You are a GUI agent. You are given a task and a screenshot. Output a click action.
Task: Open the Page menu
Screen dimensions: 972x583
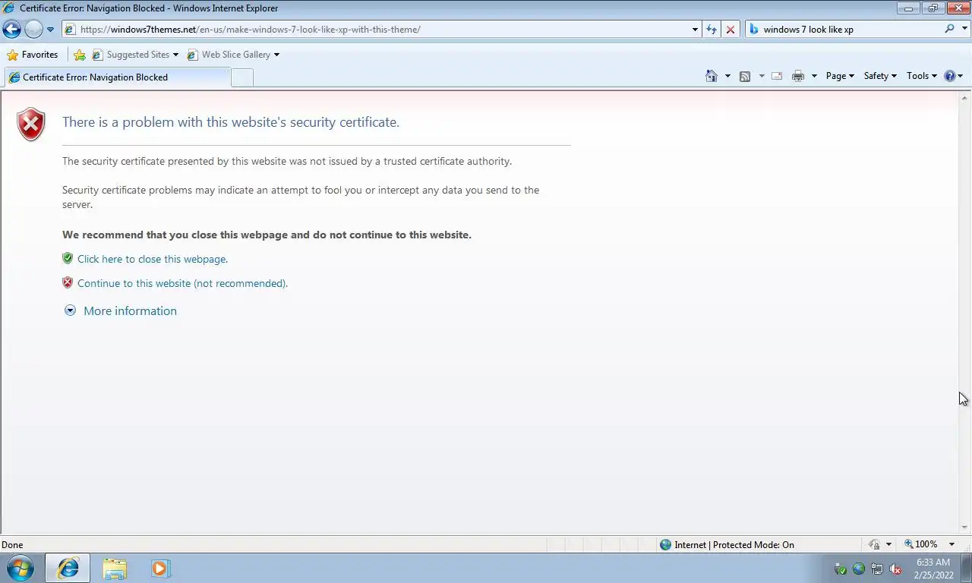pyautogui.click(x=840, y=76)
